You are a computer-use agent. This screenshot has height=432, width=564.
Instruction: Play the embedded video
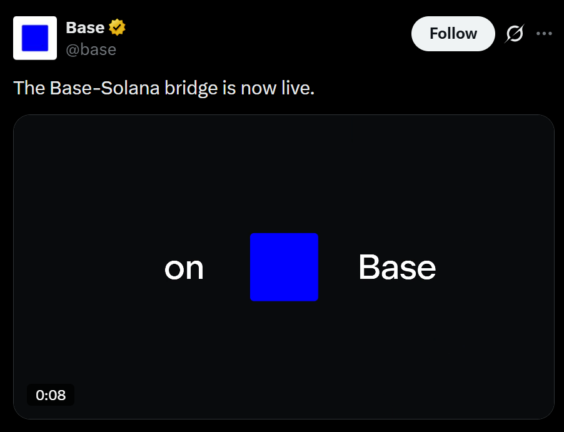[283, 188]
